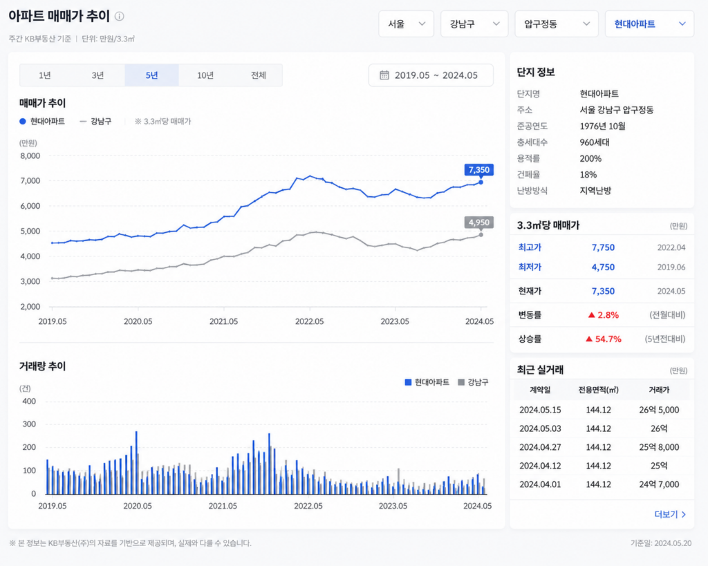This screenshot has width=708, height=566.
Task: Click the 4,950 gray data label
Action: tap(478, 223)
